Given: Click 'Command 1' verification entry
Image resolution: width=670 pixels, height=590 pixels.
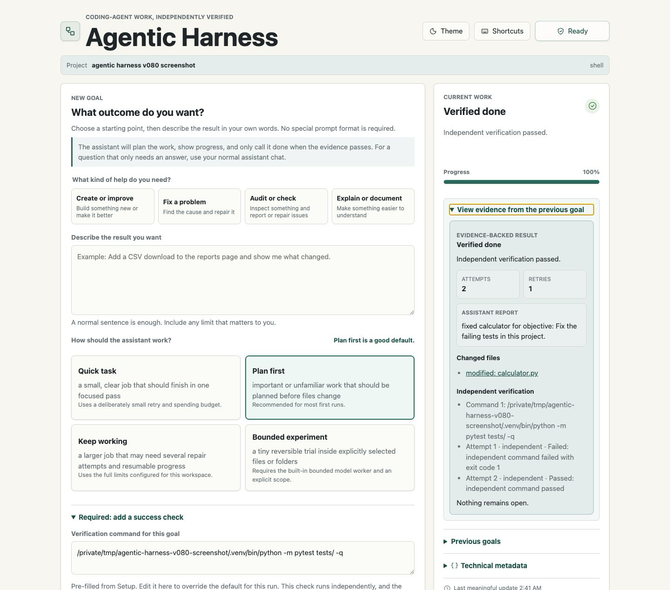Looking at the screenshot, I should [x=520, y=421].
